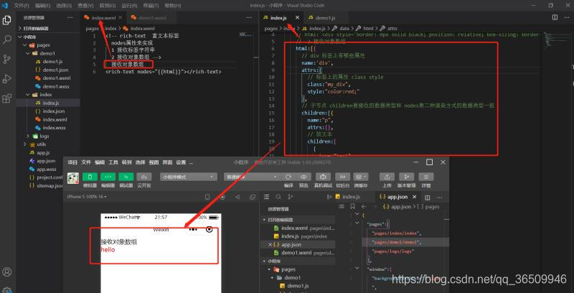Open the 工具 menu in WeChat DevTools
Viewport: 574px width, 293px height.
point(113,162)
